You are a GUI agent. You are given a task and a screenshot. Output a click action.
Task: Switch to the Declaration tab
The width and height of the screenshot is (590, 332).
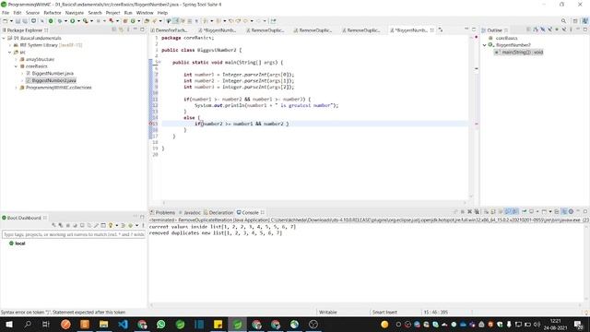click(218, 212)
